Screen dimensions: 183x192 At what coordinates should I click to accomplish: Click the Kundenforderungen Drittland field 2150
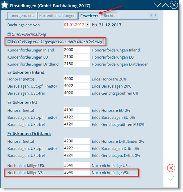click(77, 64)
